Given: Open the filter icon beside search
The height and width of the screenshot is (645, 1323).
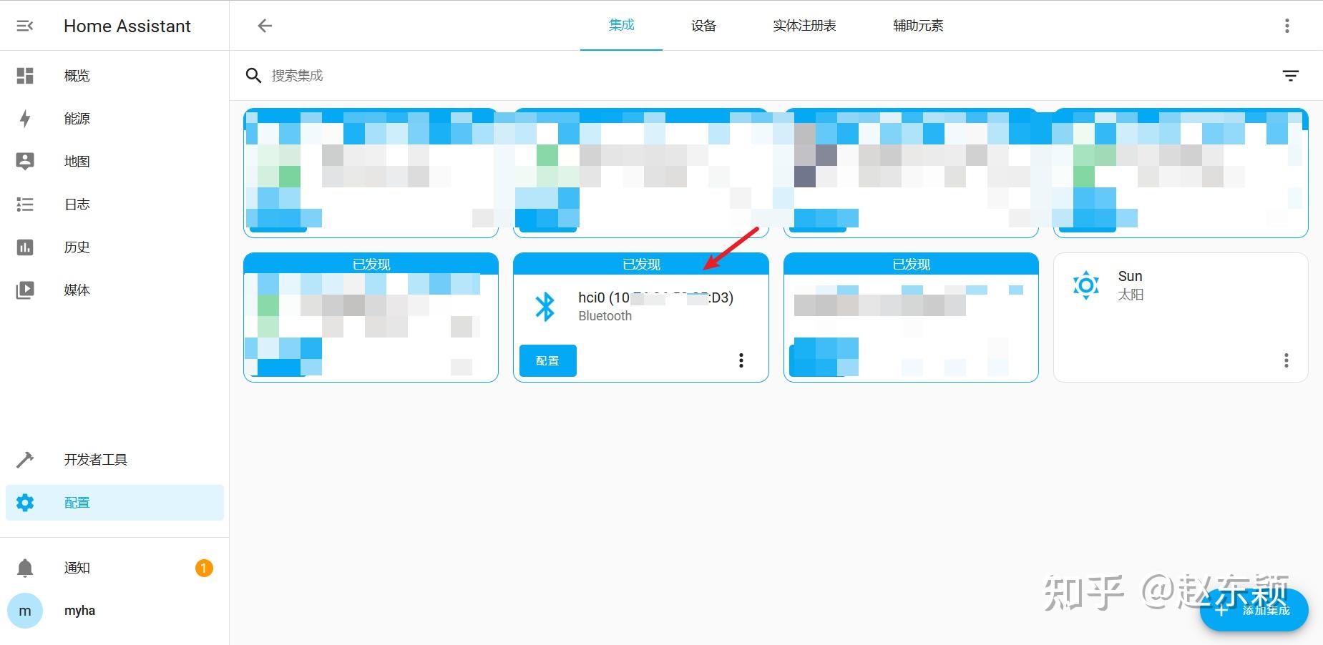Looking at the screenshot, I should [x=1291, y=76].
